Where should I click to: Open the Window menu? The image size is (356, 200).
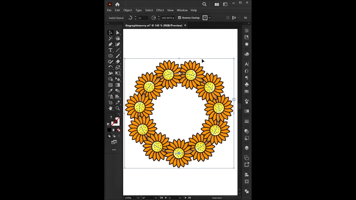click(182, 10)
